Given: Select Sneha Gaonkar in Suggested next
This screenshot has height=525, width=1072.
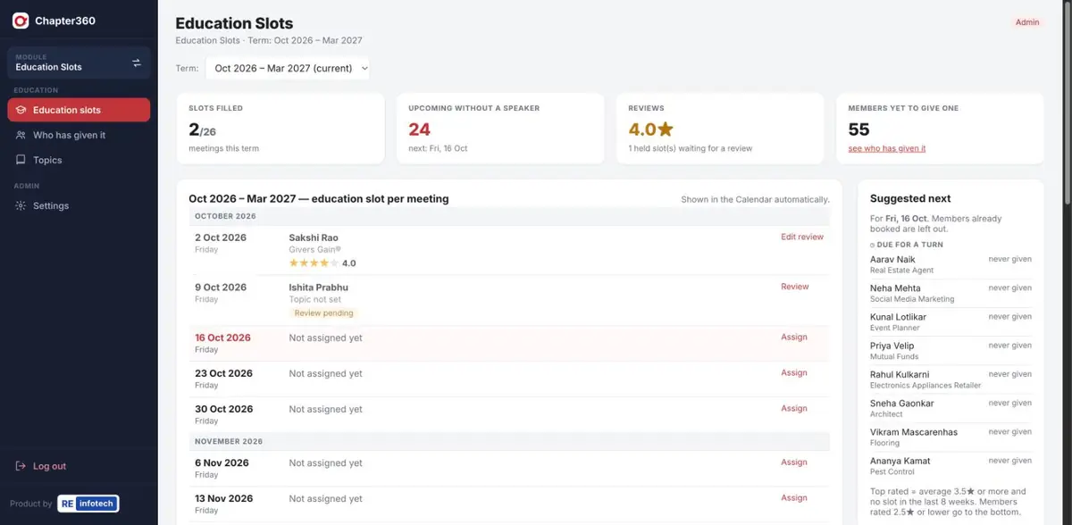Looking at the screenshot, I should tap(951, 408).
